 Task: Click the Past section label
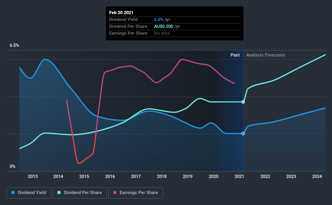pyautogui.click(x=235, y=55)
